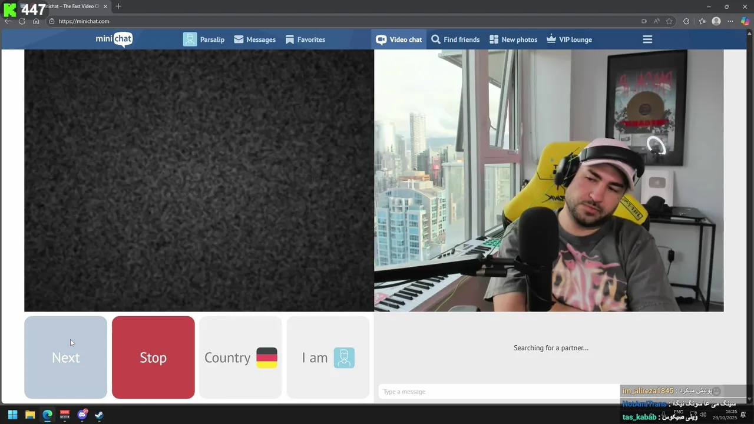This screenshot has width=754, height=424.
Task: Open the Windows Start menu
Action: click(x=12, y=415)
